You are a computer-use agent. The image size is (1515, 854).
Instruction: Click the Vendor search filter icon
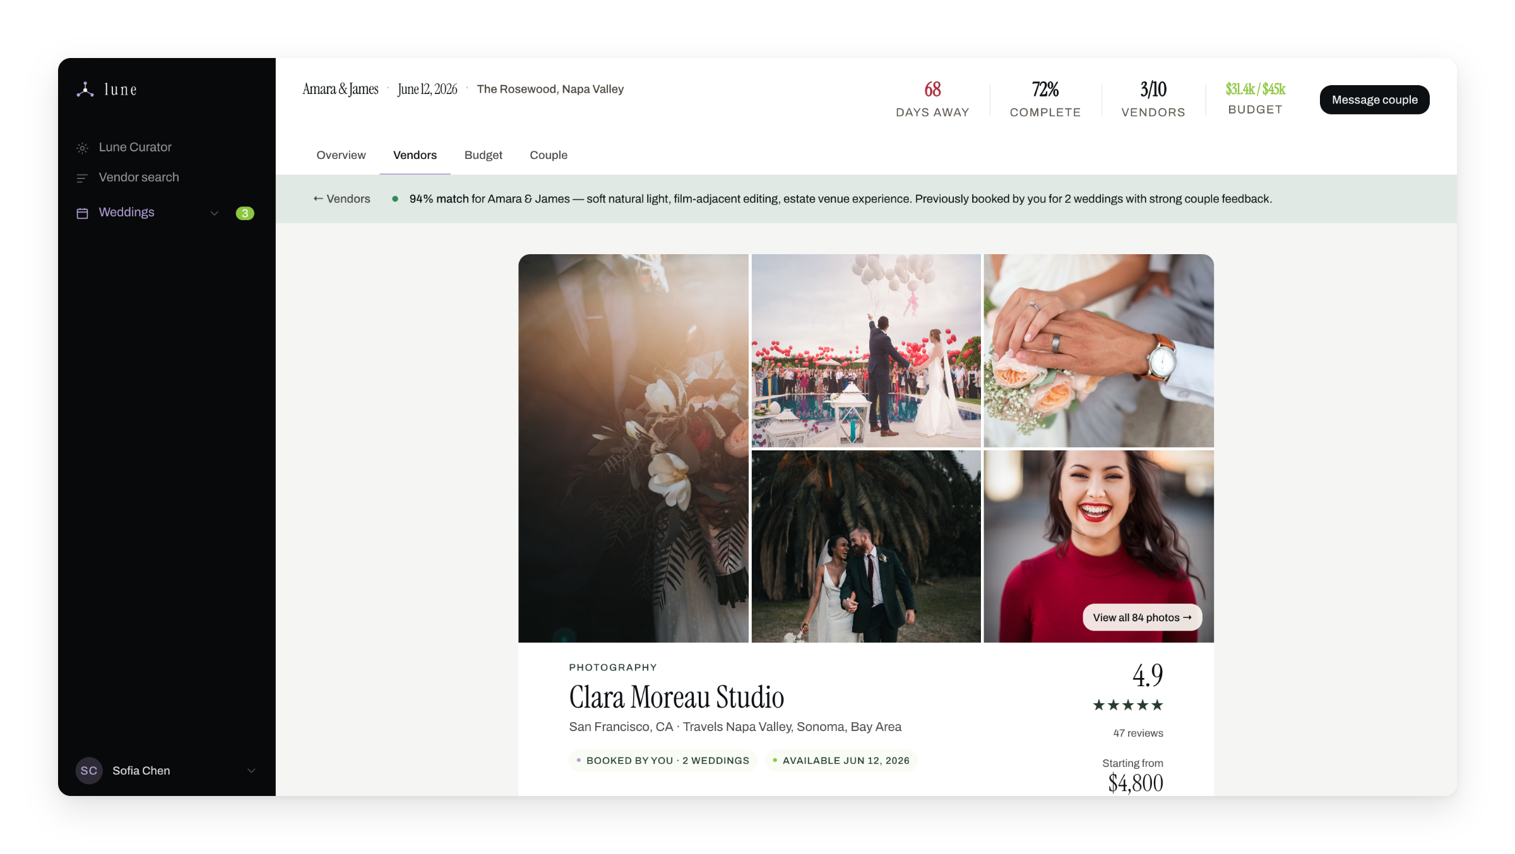coord(82,178)
